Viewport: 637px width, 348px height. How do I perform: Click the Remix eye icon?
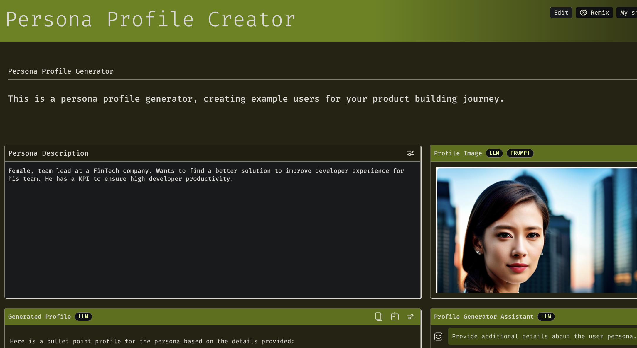tap(583, 13)
